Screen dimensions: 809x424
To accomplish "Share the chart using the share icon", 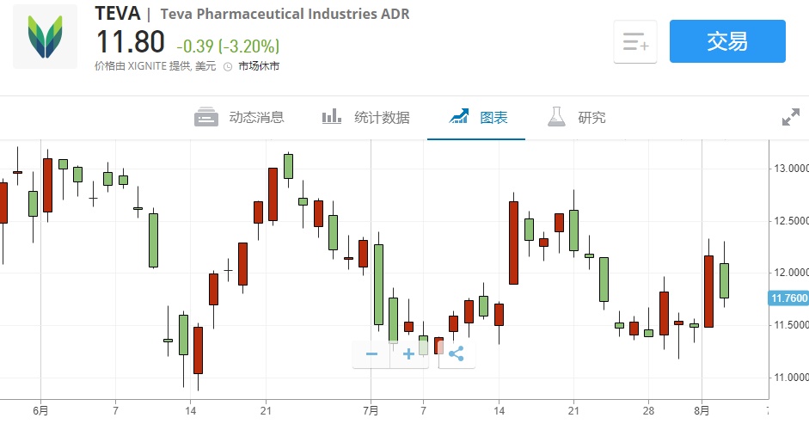I will [x=457, y=353].
